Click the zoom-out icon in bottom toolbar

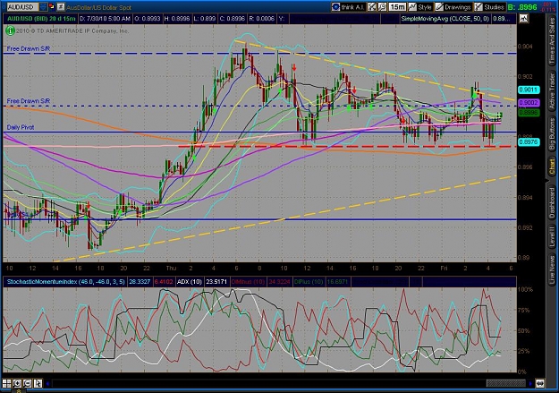[x=28, y=383]
